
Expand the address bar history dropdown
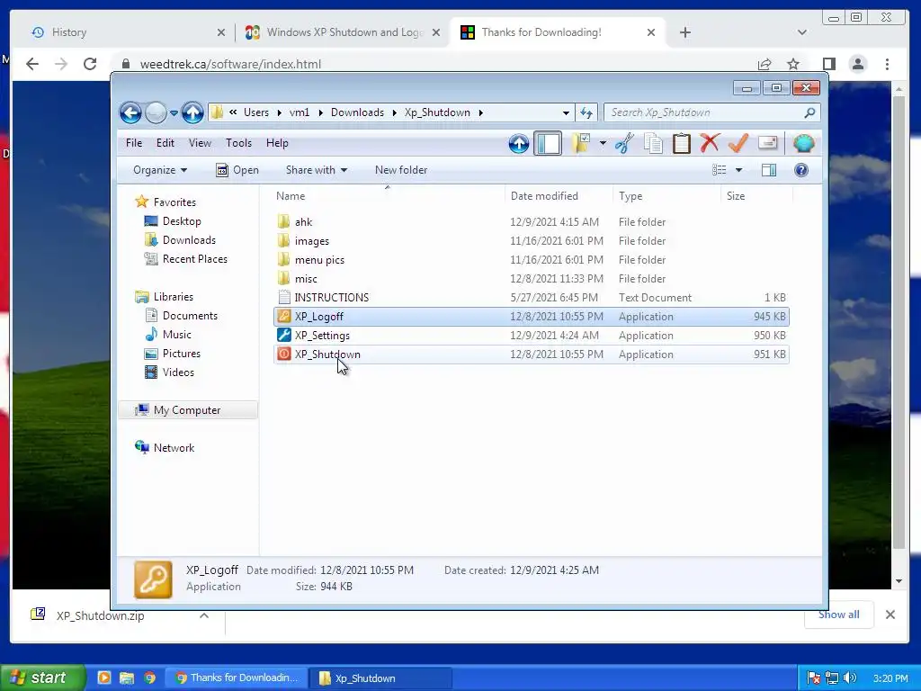pos(566,112)
